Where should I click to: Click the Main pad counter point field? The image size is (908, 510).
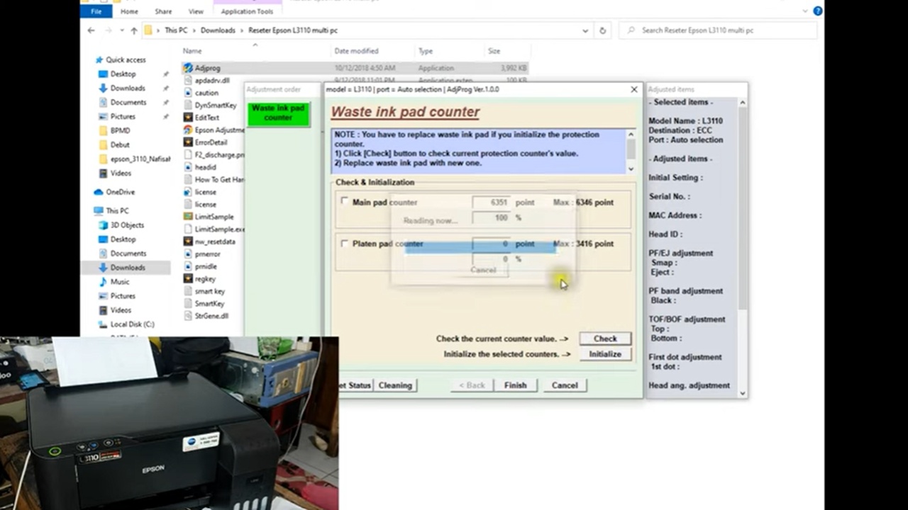tap(491, 202)
